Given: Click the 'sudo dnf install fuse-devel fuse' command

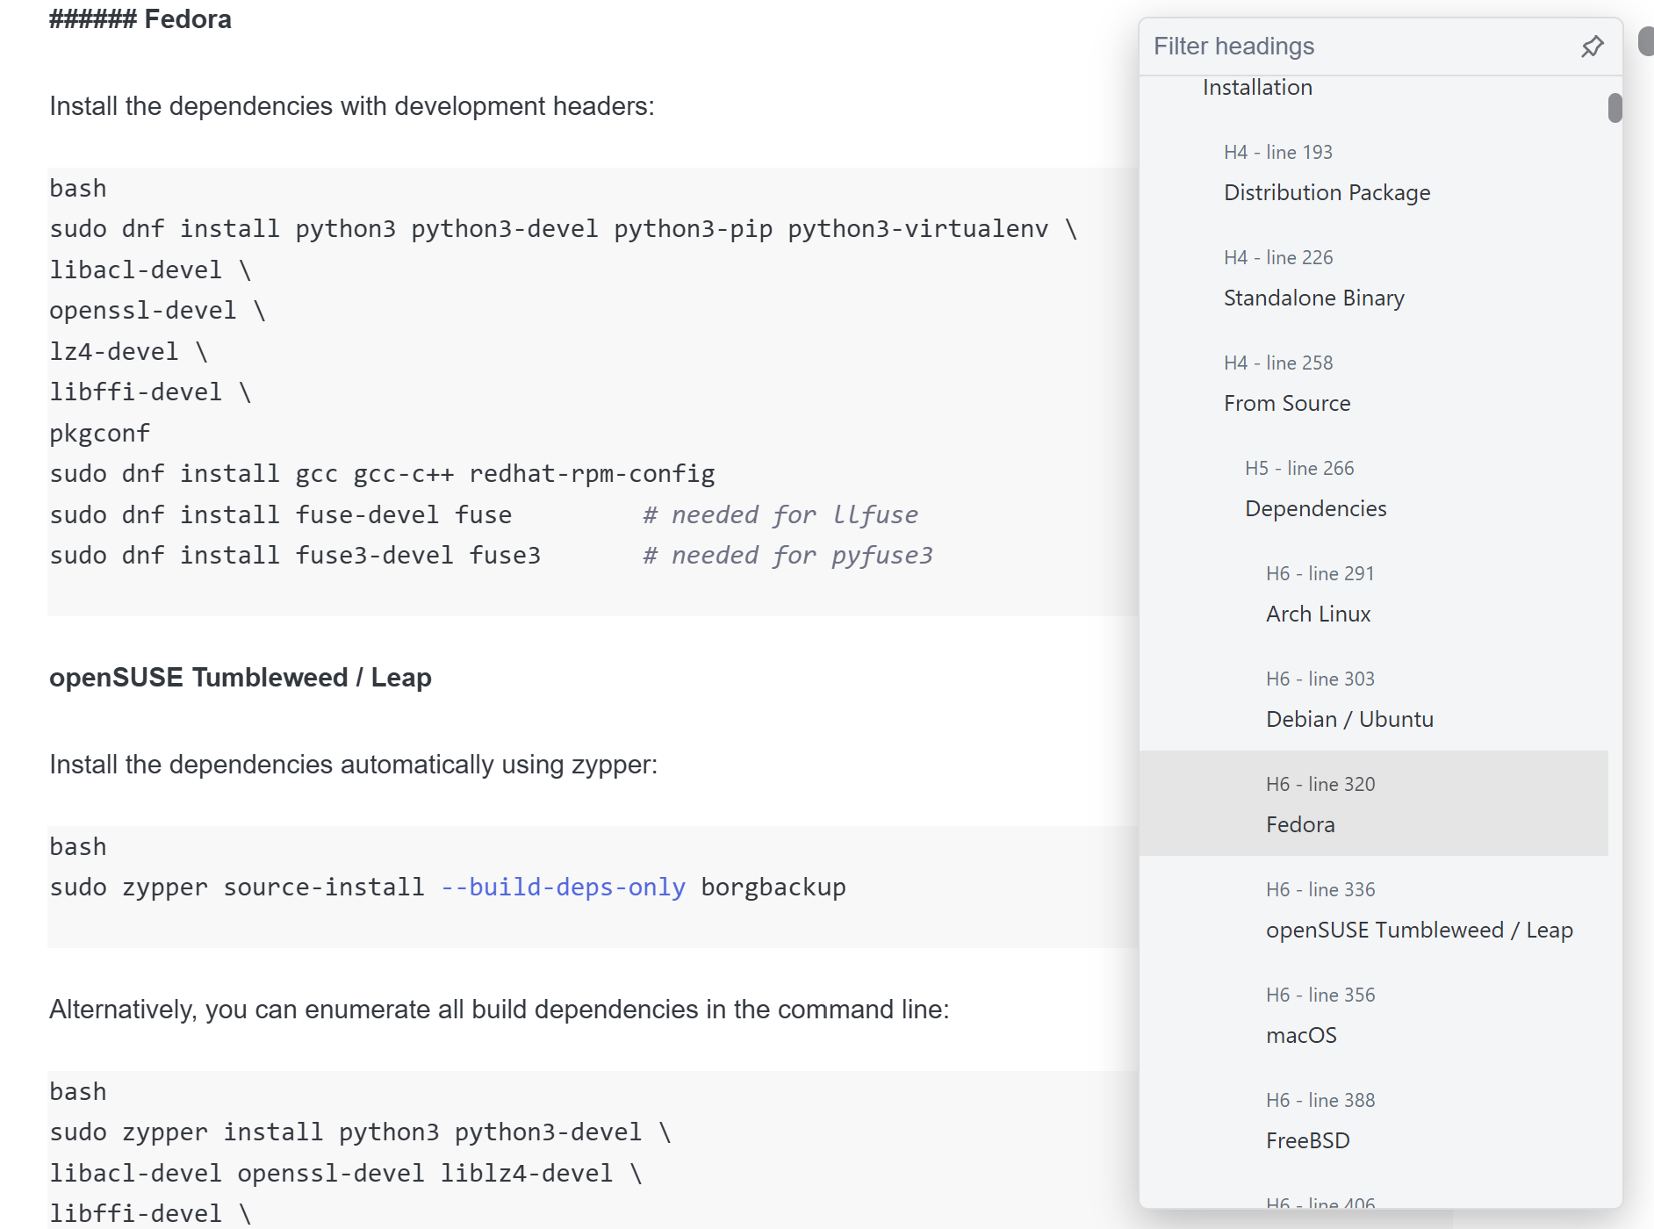Looking at the screenshot, I should (281, 515).
